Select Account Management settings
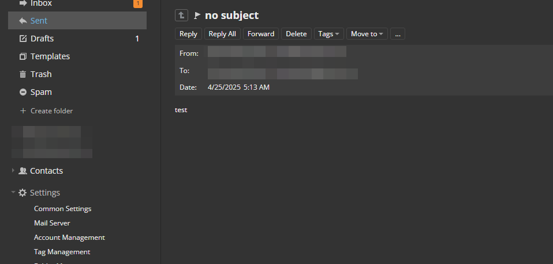 [x=69, y=238]
